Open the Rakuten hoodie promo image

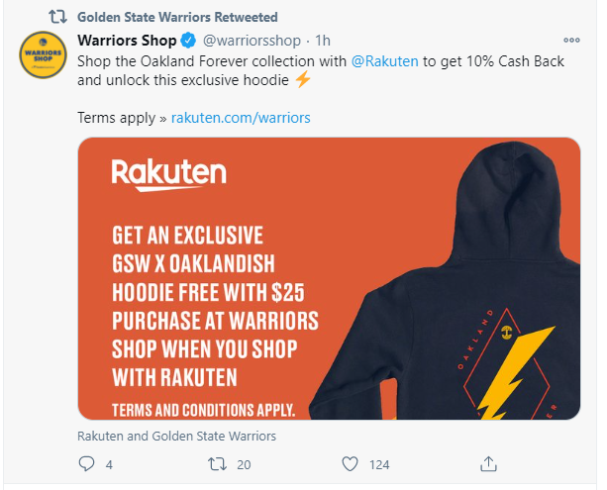click(329, 278)
